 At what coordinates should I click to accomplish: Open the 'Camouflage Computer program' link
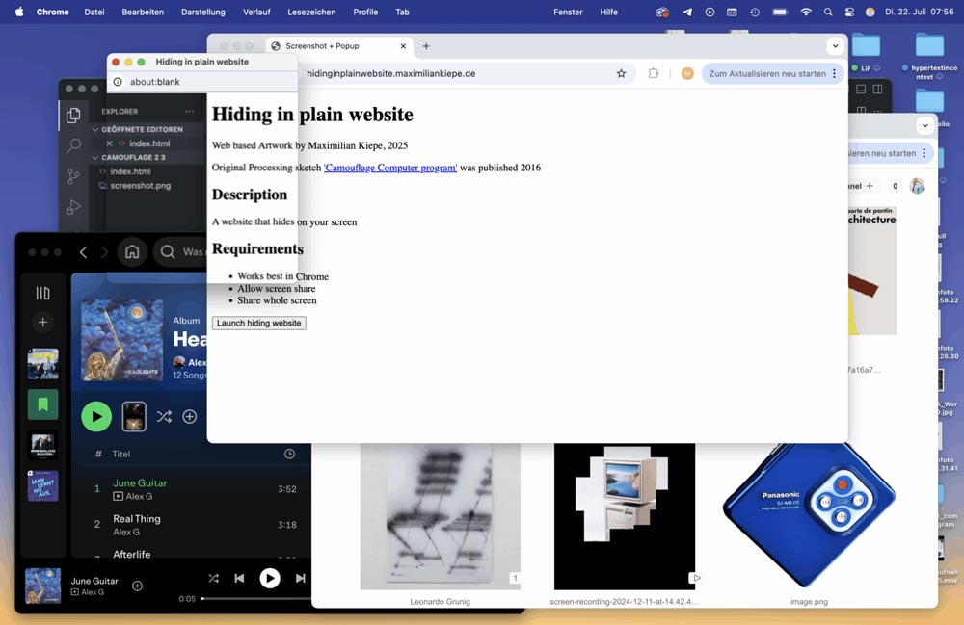tap(390, 168)
